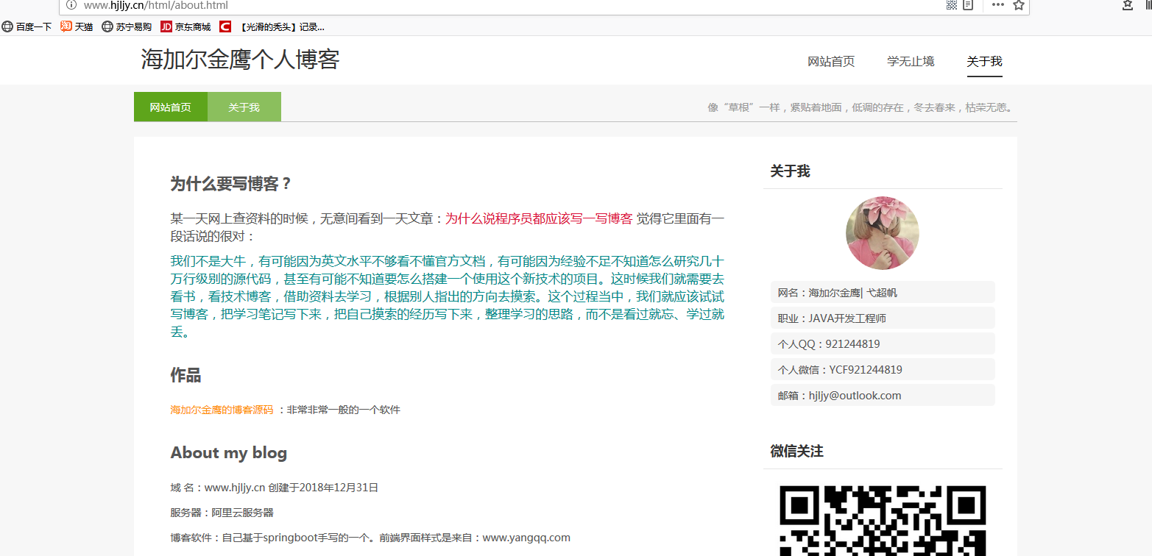Open page actions three-dot menu

997,5
